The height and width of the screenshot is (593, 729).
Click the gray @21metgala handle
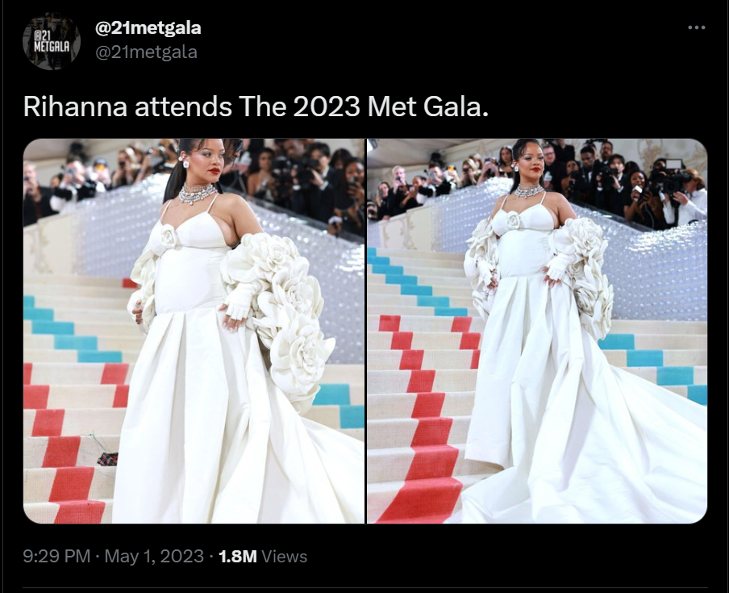pos(146,52)
